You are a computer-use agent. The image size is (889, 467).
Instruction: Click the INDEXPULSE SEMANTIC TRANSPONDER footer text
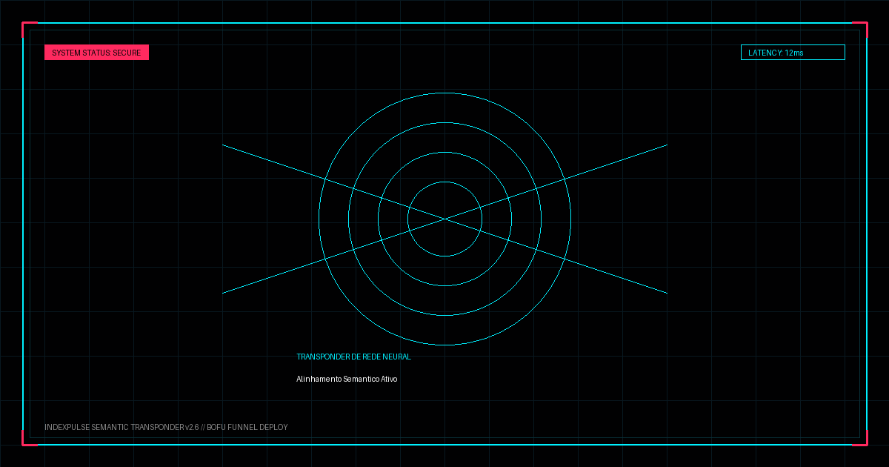click(114, 427)
